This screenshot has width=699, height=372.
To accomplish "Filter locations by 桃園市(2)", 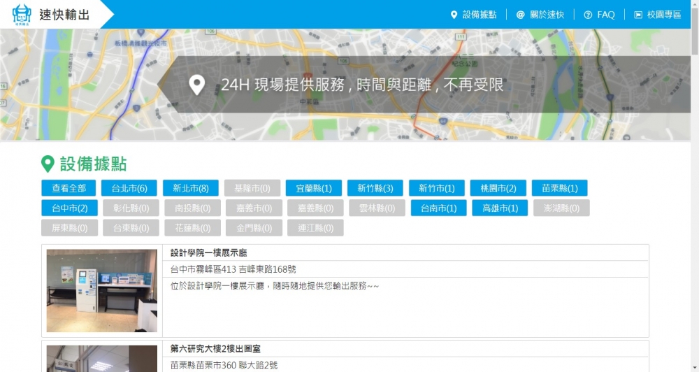I will point(498,188).
